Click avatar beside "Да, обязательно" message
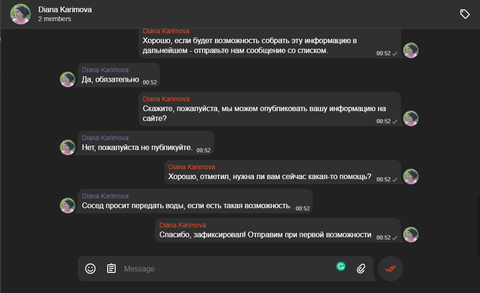The image size is (480, 293). [x=67, y=79]
